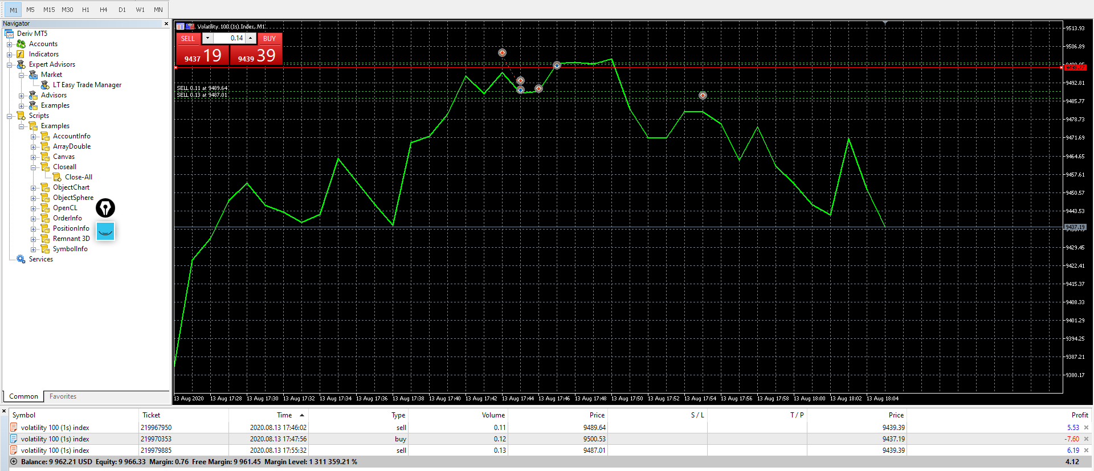Viewport: 1094px width, 471px height.
Task: Click the blue smile floating icon
Action: (x=105, y=231)
